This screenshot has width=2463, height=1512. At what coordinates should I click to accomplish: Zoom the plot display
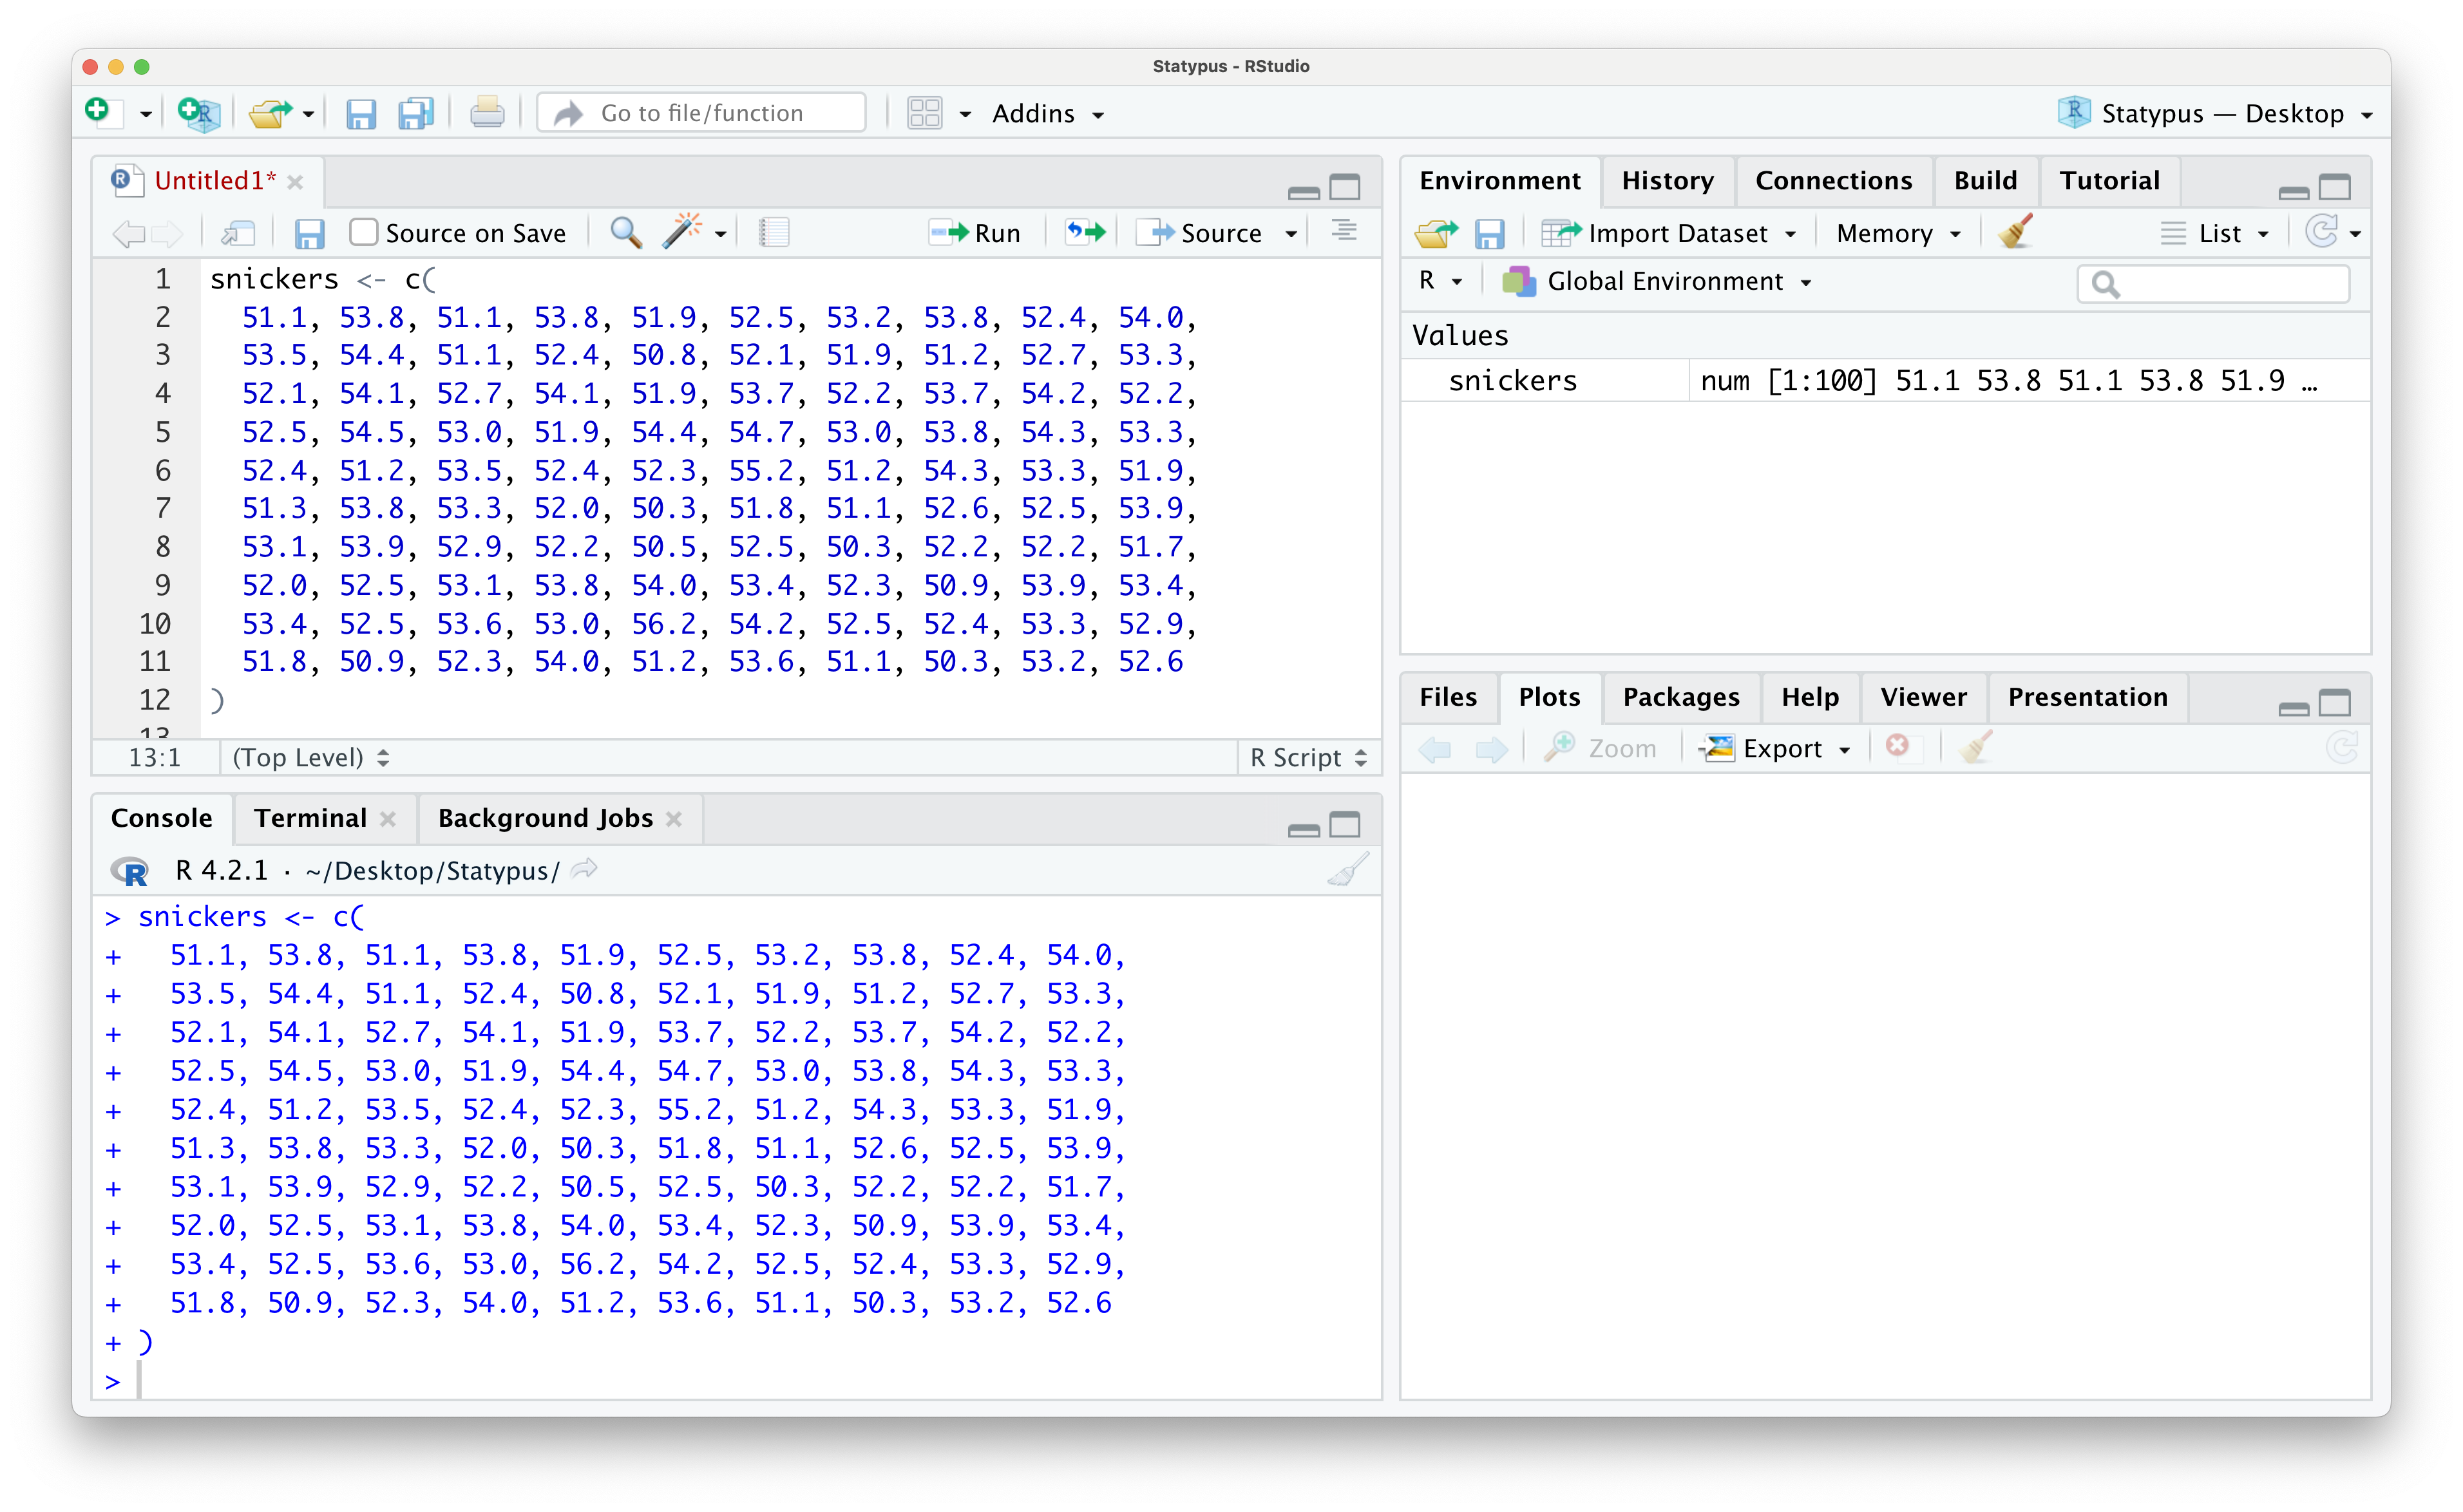1601,747
